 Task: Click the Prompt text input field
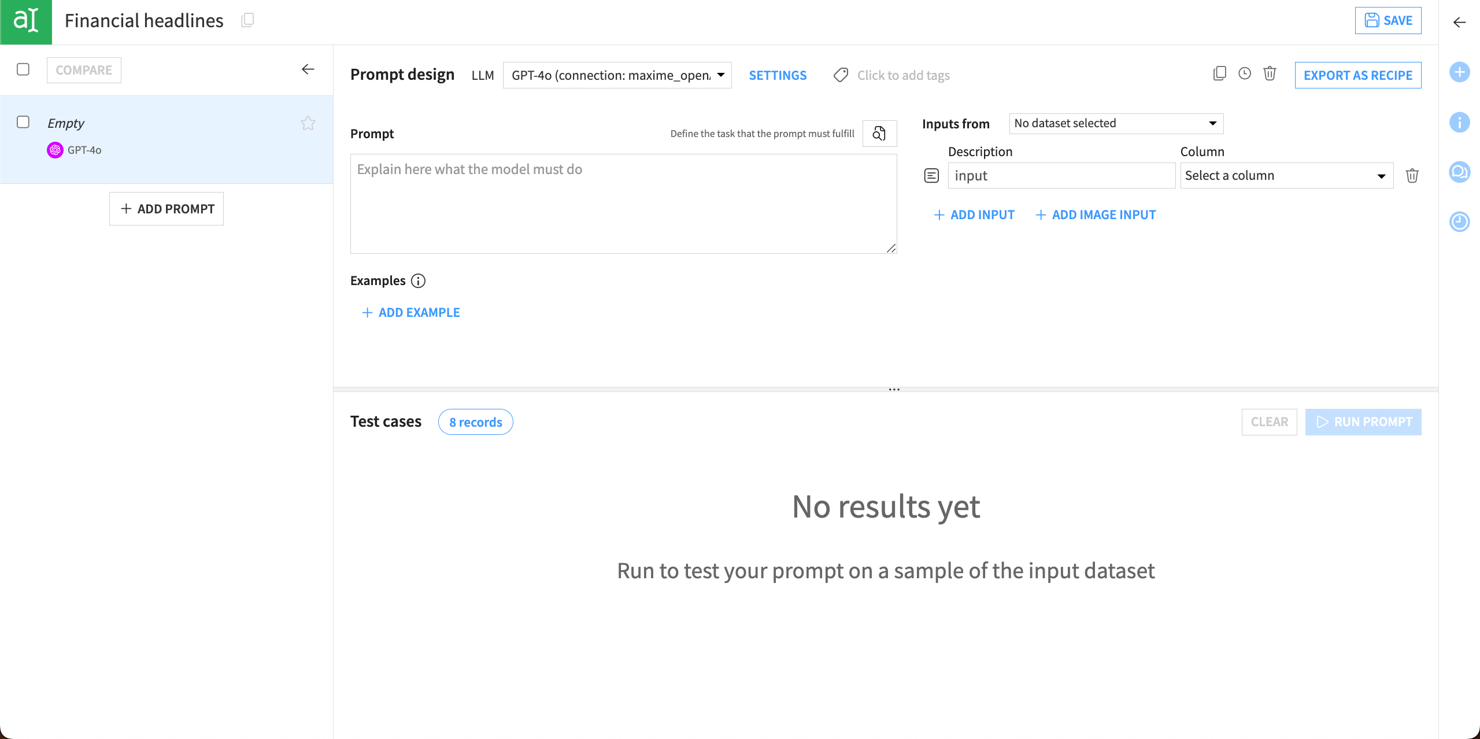(x=623, y=203)
